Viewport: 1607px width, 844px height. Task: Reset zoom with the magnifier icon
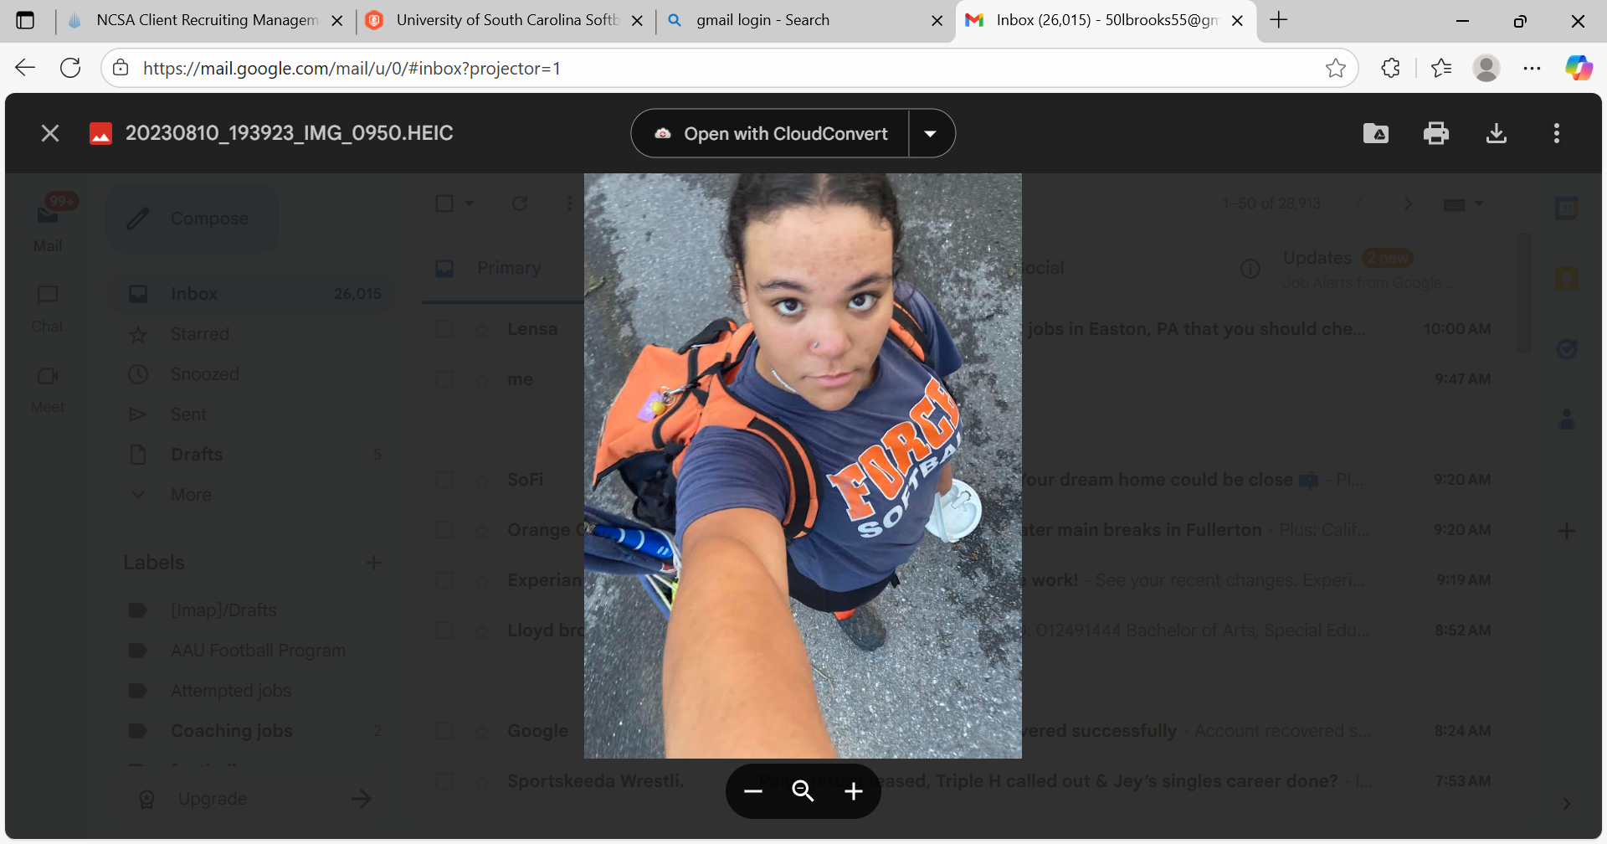tap(803, 791)
